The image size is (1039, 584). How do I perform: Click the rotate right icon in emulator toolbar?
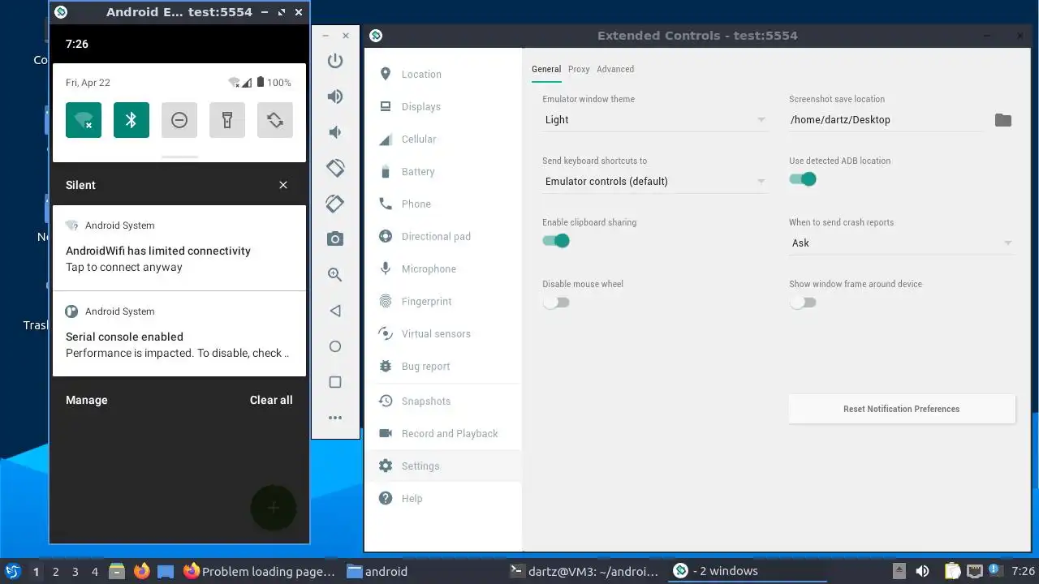[x=335, y=204]
